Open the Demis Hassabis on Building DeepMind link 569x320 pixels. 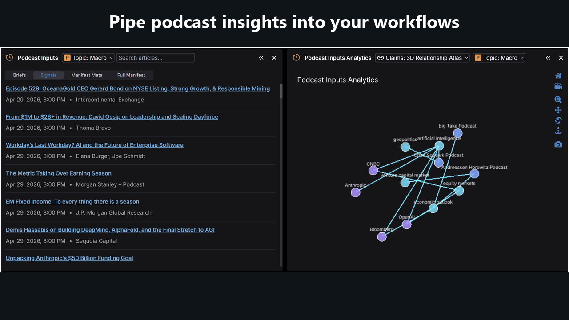pyautogui.click(x=110, y=230)
